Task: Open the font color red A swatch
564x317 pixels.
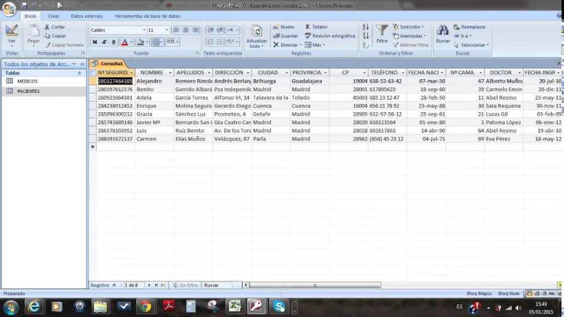Action: click(124, 42)
